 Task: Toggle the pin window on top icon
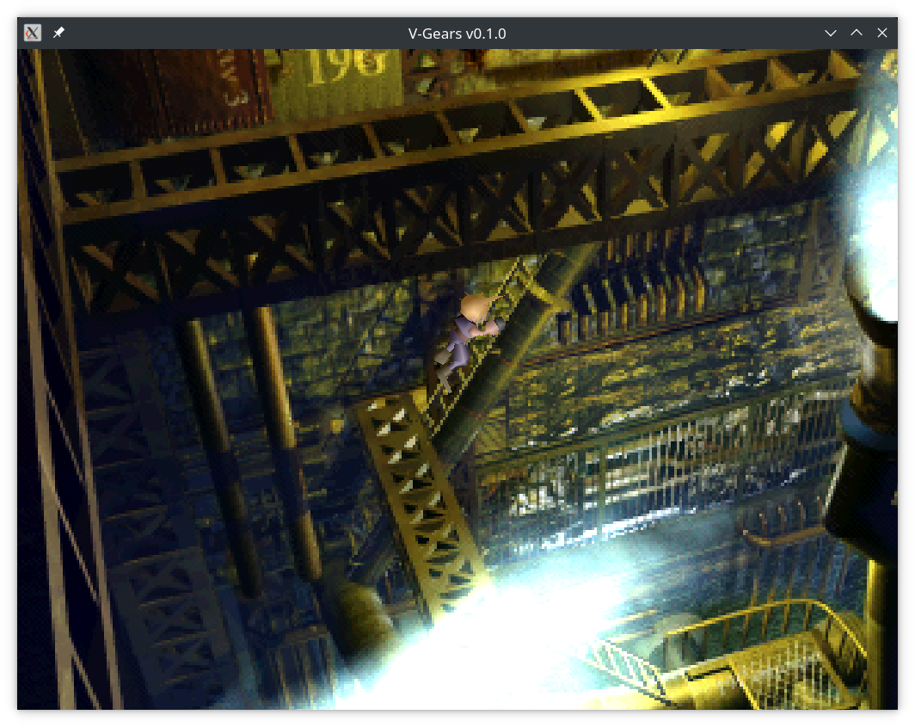[58, 33]
